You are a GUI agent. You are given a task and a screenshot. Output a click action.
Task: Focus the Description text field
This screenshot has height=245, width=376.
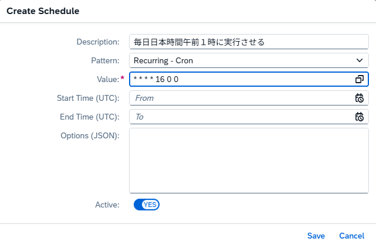[x=249, y=42]
